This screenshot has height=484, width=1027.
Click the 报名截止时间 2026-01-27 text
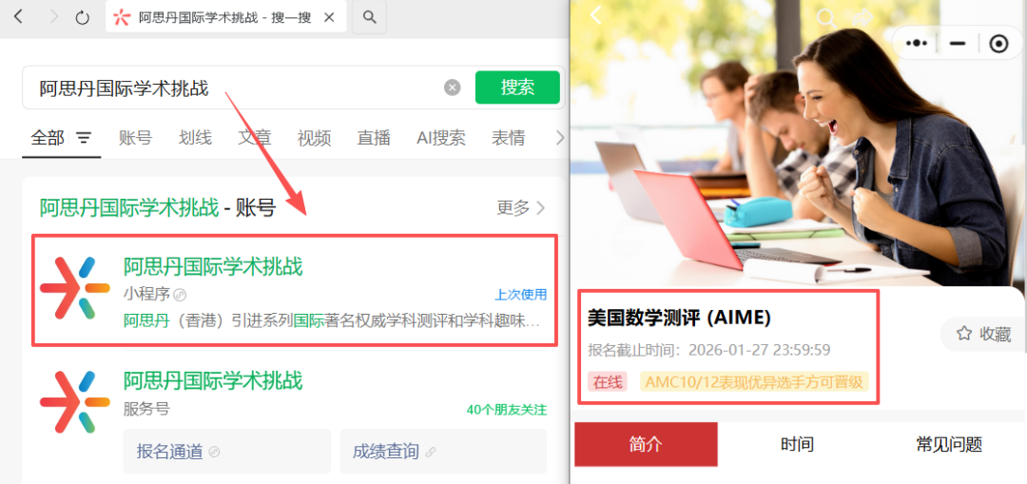(x=709, y=350)
